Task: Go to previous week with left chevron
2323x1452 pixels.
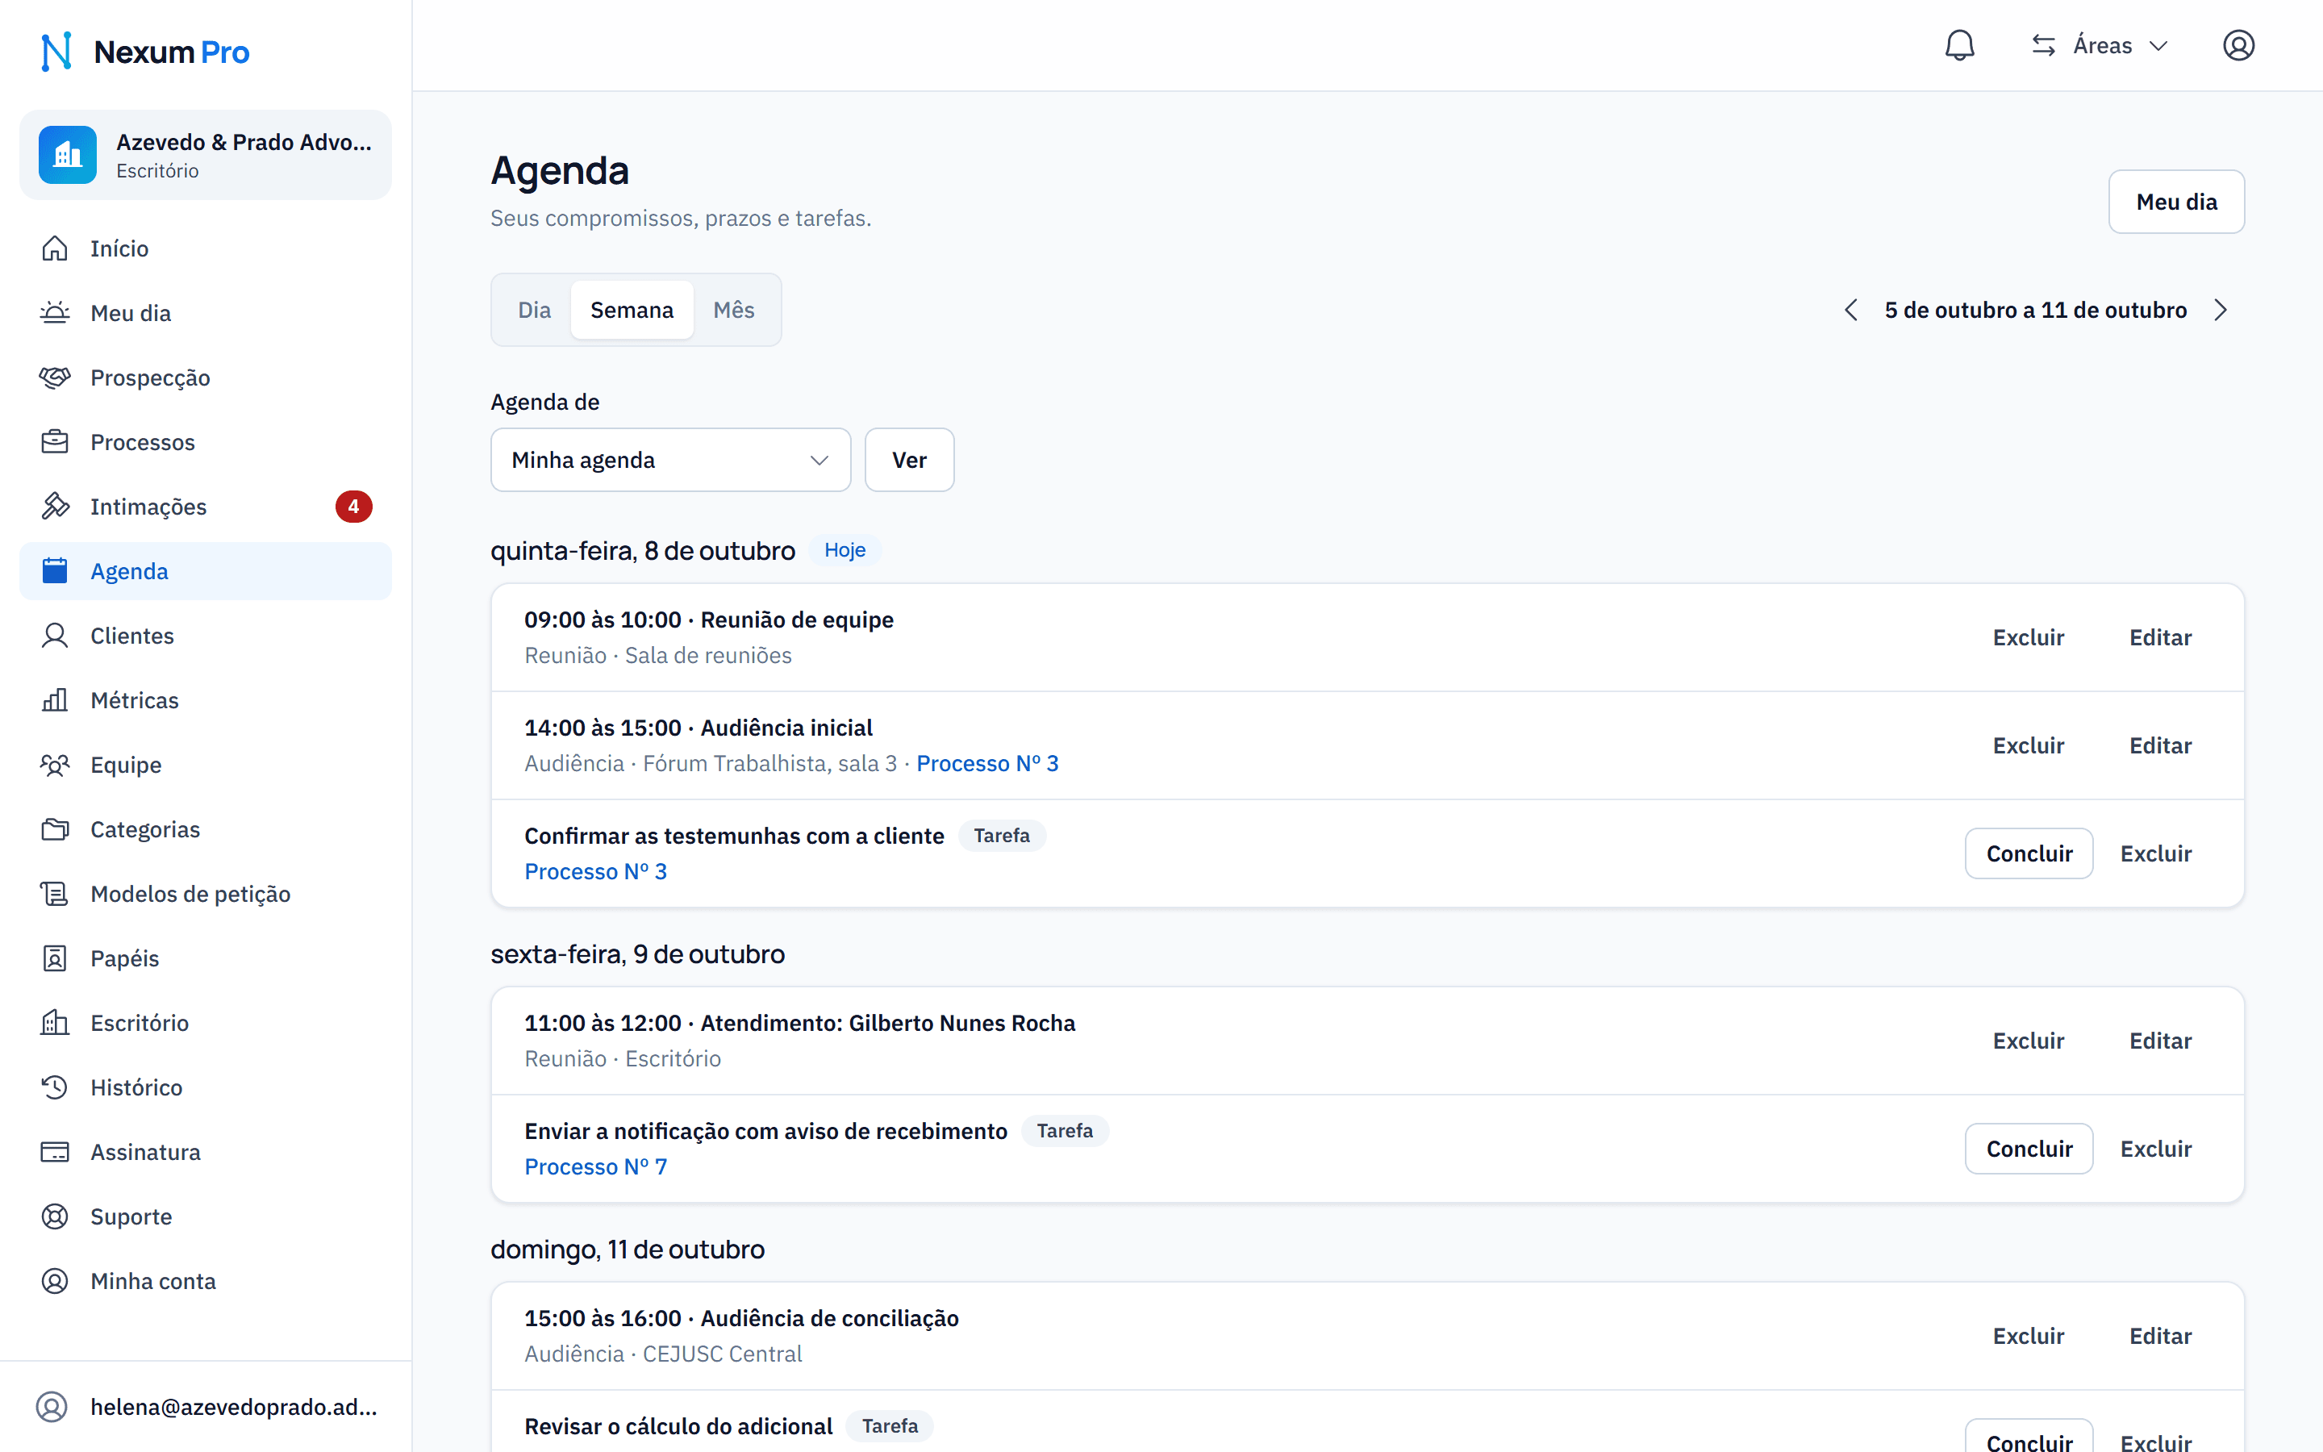Action: pos(1850,311)
